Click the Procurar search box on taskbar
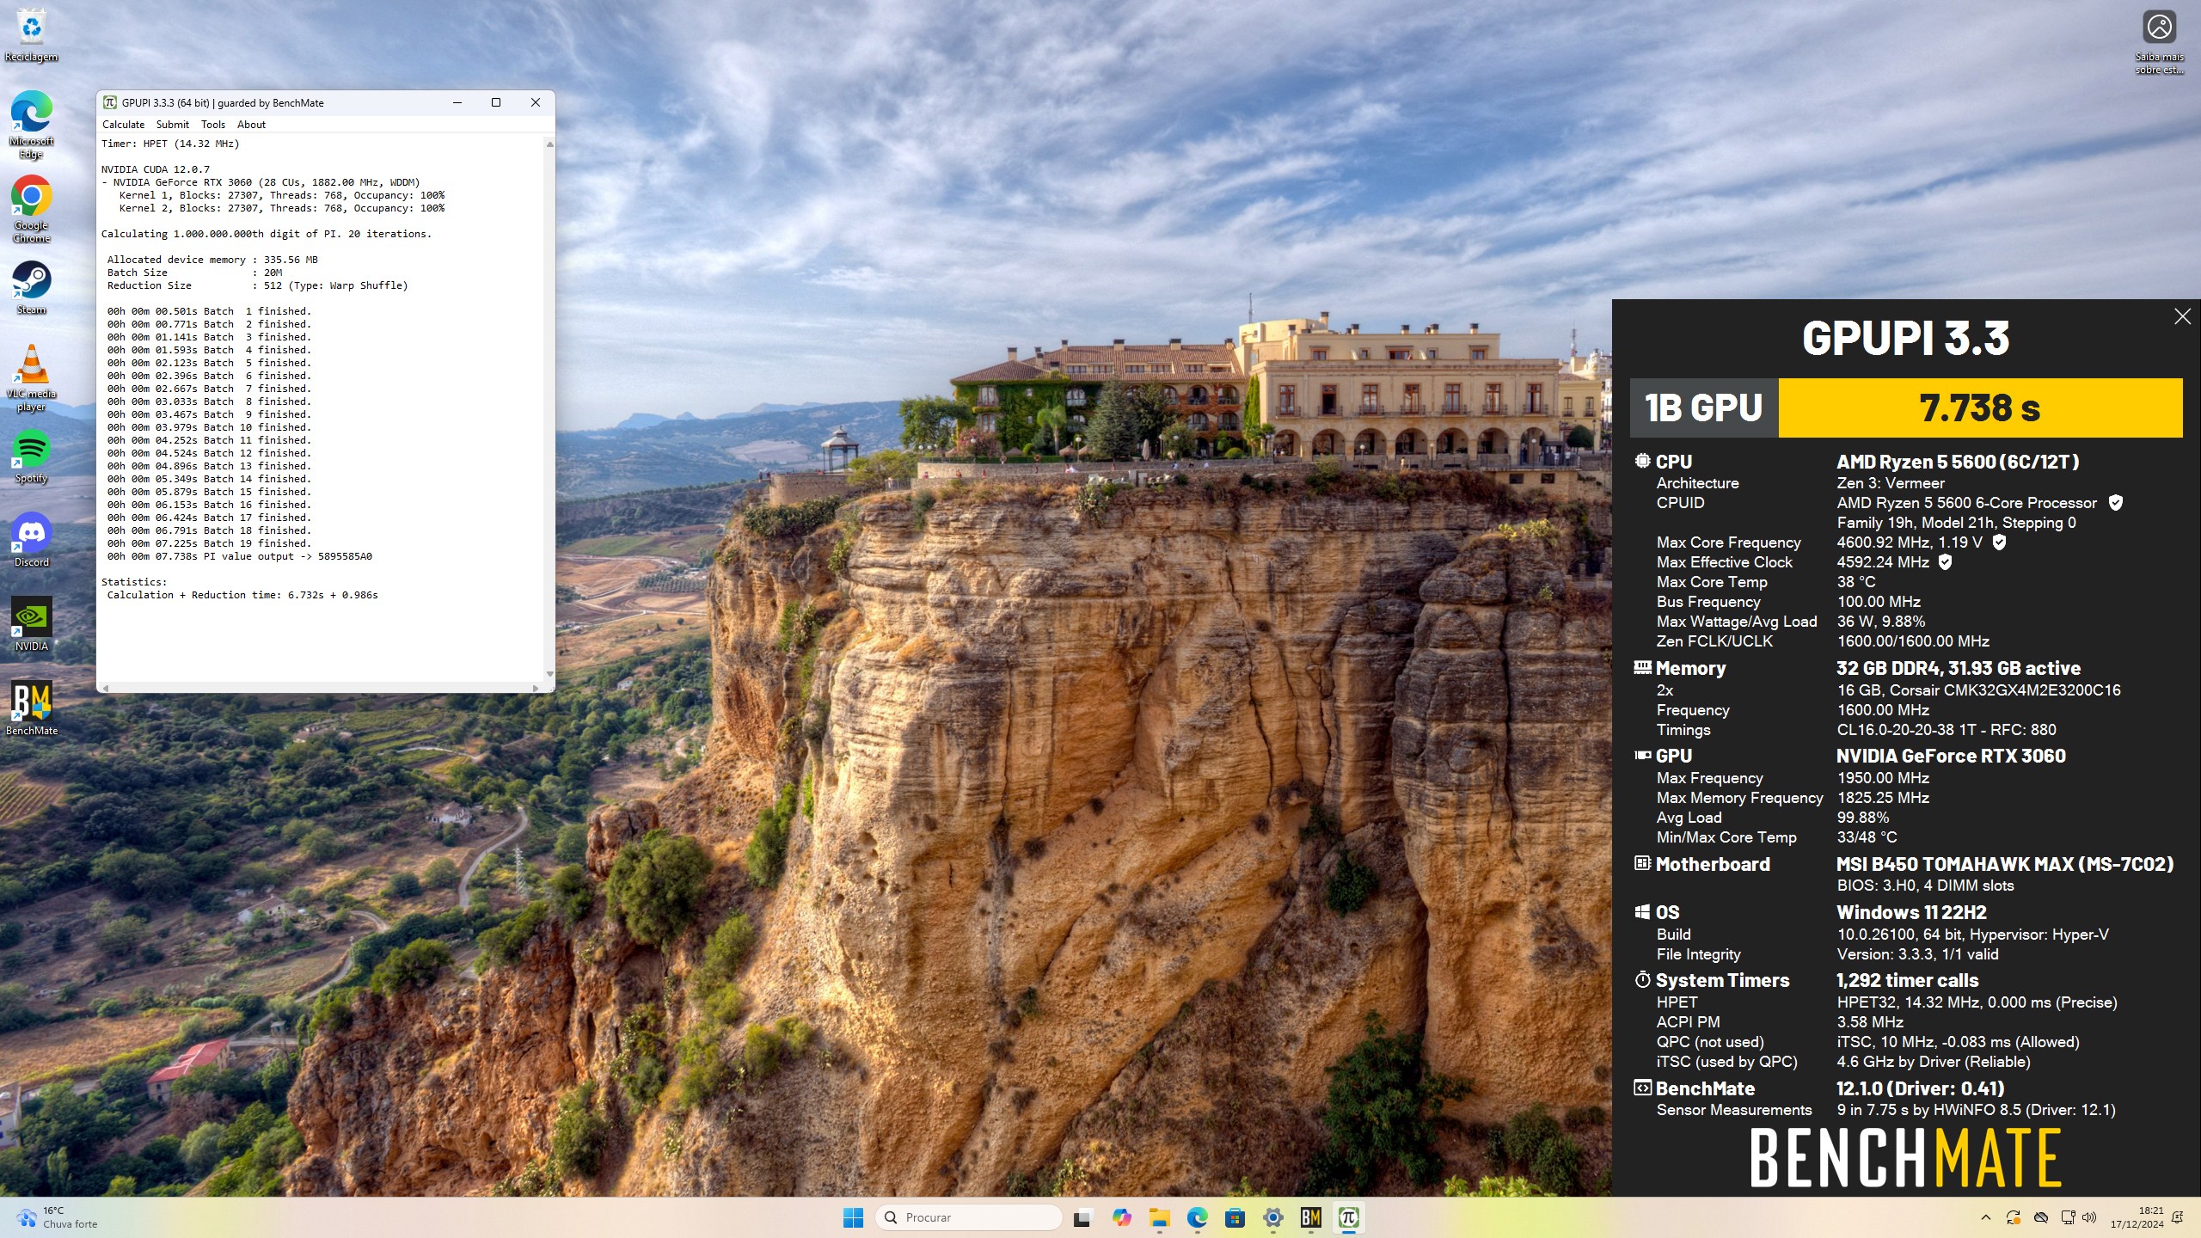The width and height of the screenshot is (2201, 1238). coord(967,1217)
